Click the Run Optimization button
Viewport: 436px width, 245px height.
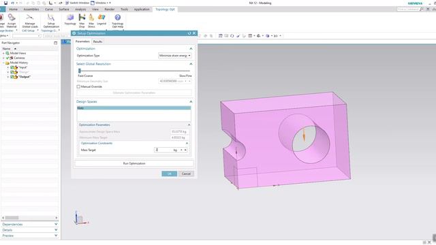134,163
